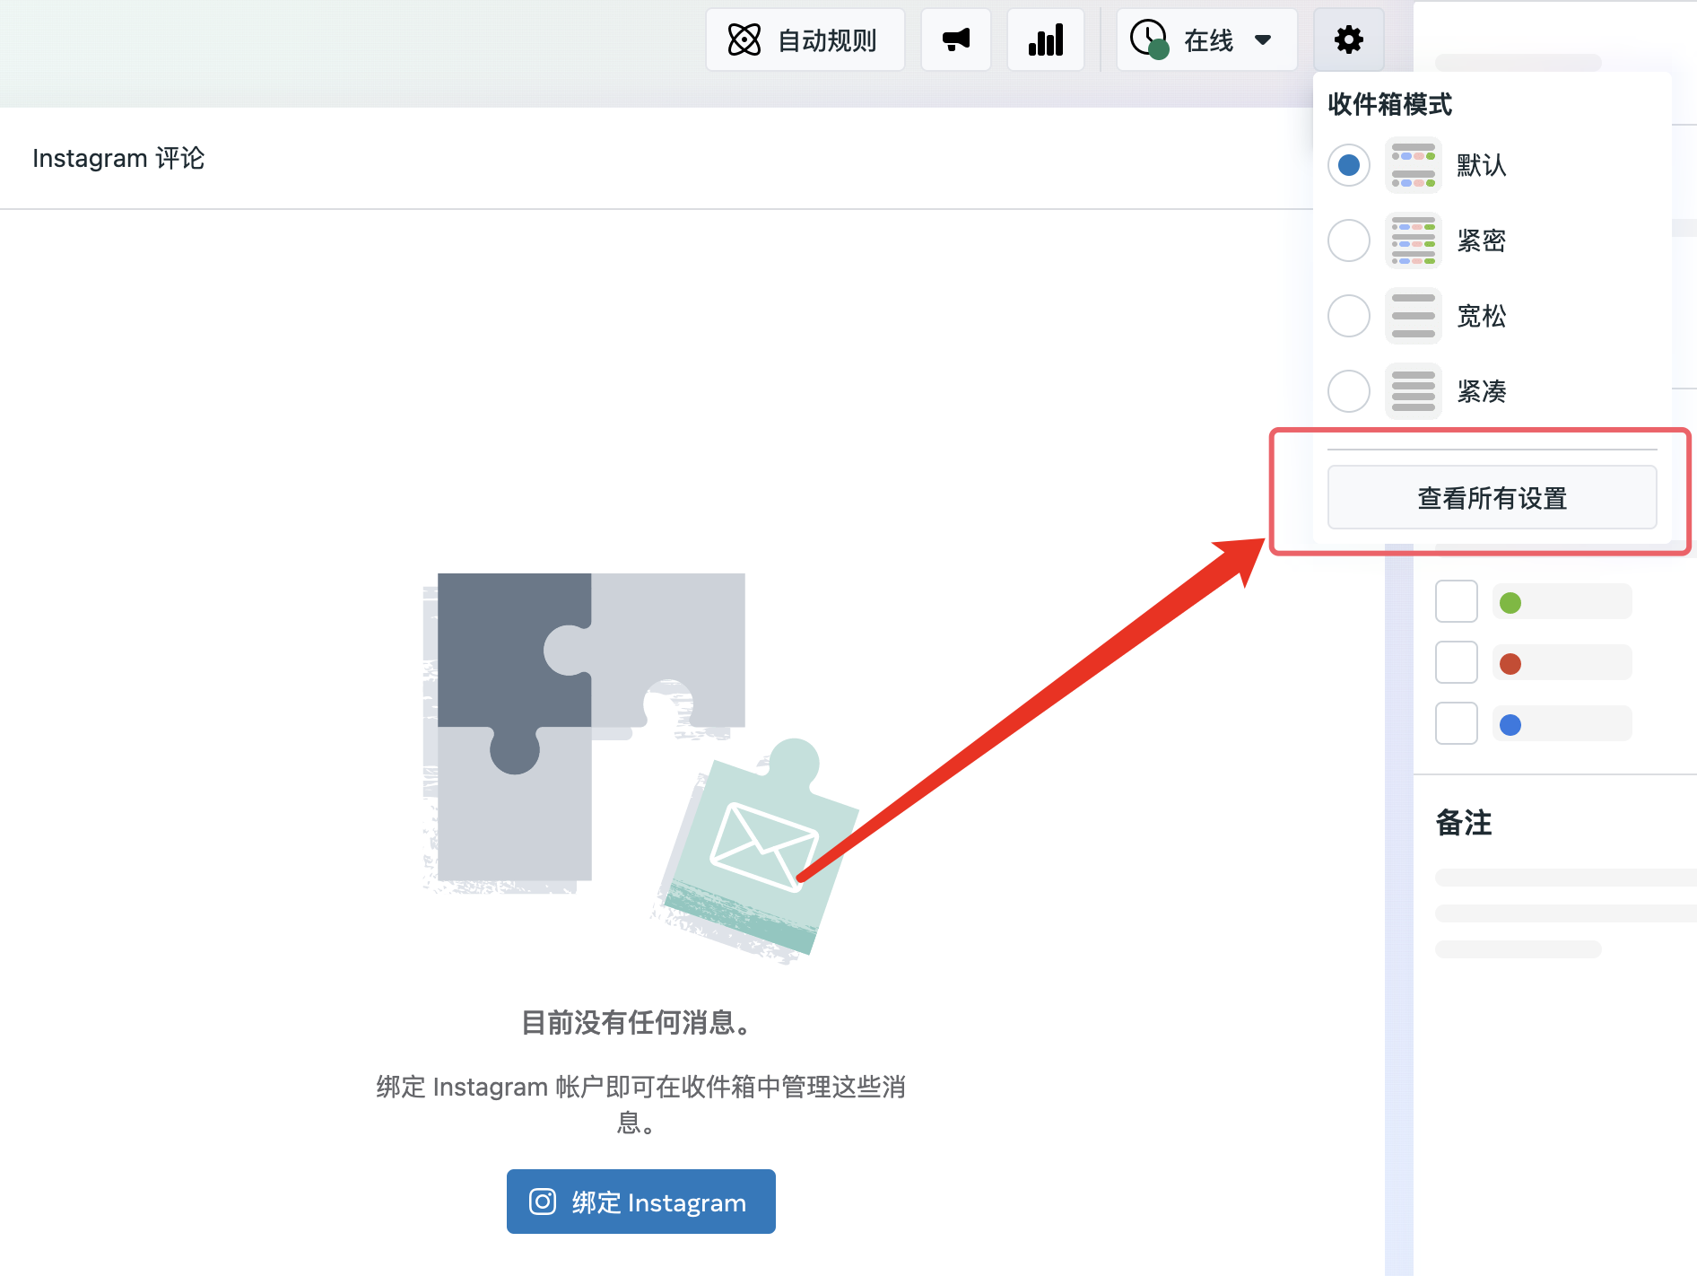The height and width of the screenshot is (1276, 1697).
Task: Select the 紧凑 inbox mode radio button
Action: (x=1349, y=391)
